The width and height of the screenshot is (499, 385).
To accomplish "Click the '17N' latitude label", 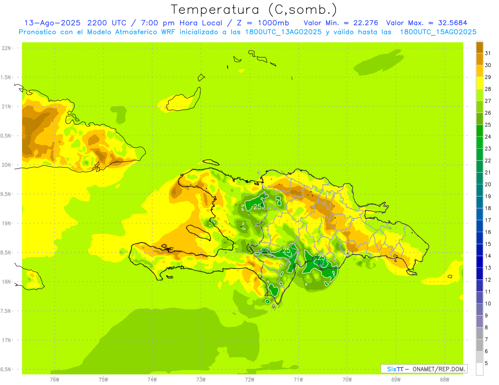I will click(x=7, y=340).
